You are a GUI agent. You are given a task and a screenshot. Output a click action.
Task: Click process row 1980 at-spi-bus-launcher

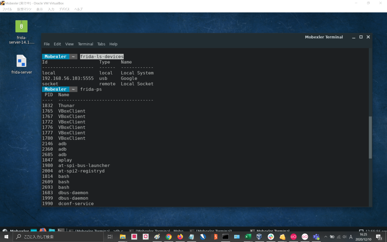point(76,166)
